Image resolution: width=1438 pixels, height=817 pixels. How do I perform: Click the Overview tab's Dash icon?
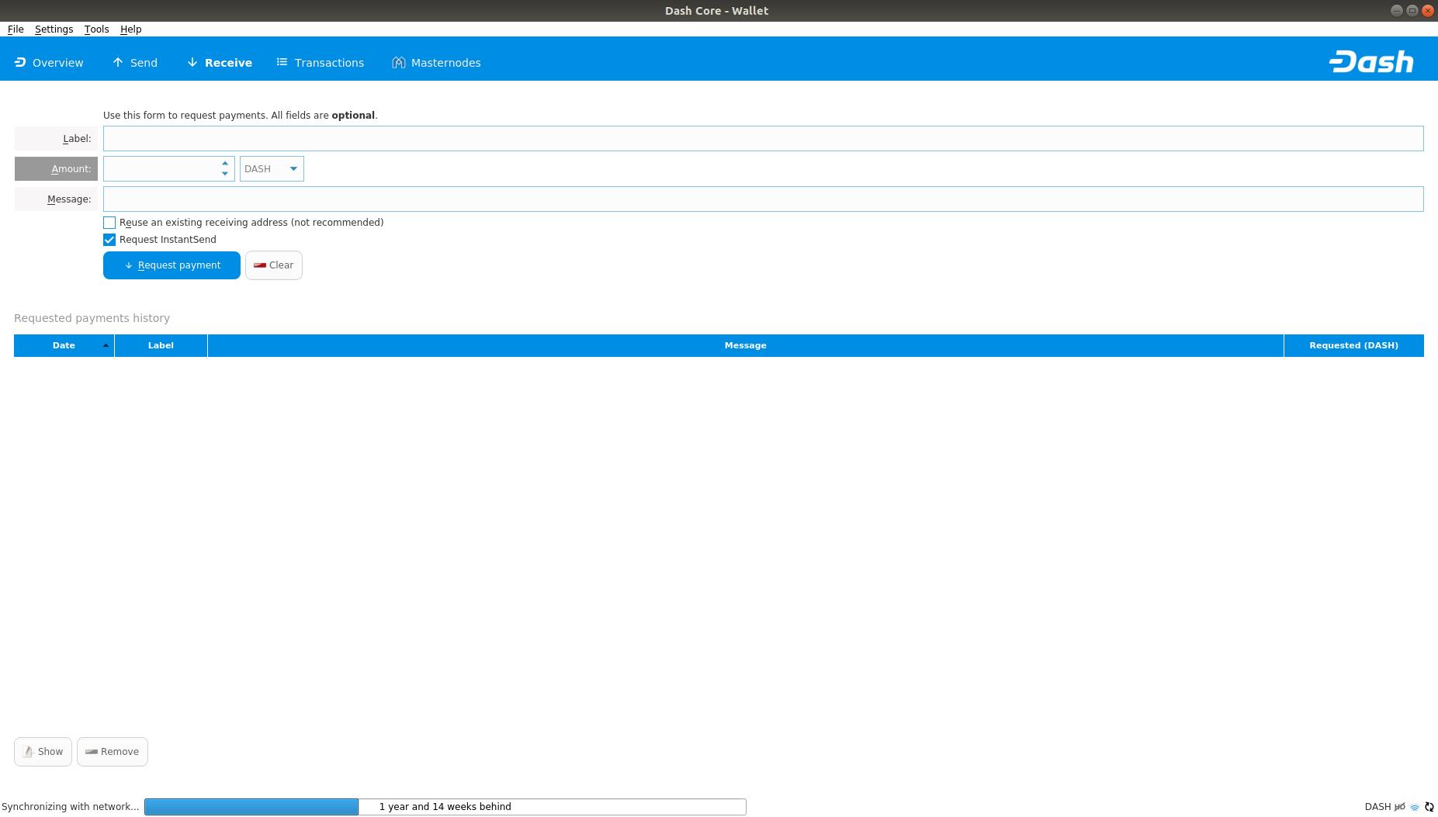(20, 62)
